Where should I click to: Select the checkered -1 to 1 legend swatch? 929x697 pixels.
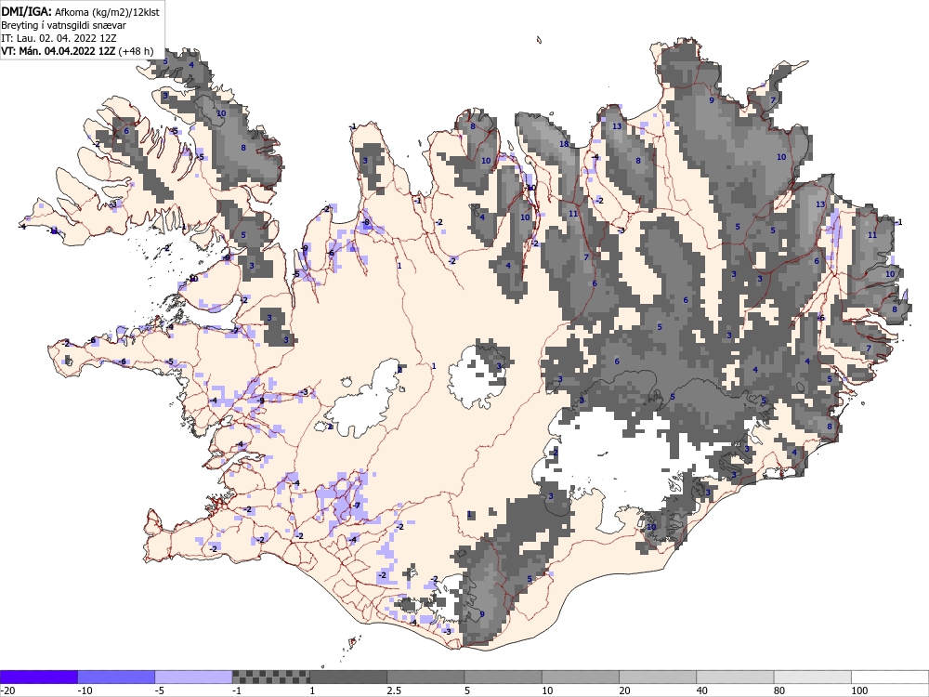pyautogui.click(x=270, y=677)
